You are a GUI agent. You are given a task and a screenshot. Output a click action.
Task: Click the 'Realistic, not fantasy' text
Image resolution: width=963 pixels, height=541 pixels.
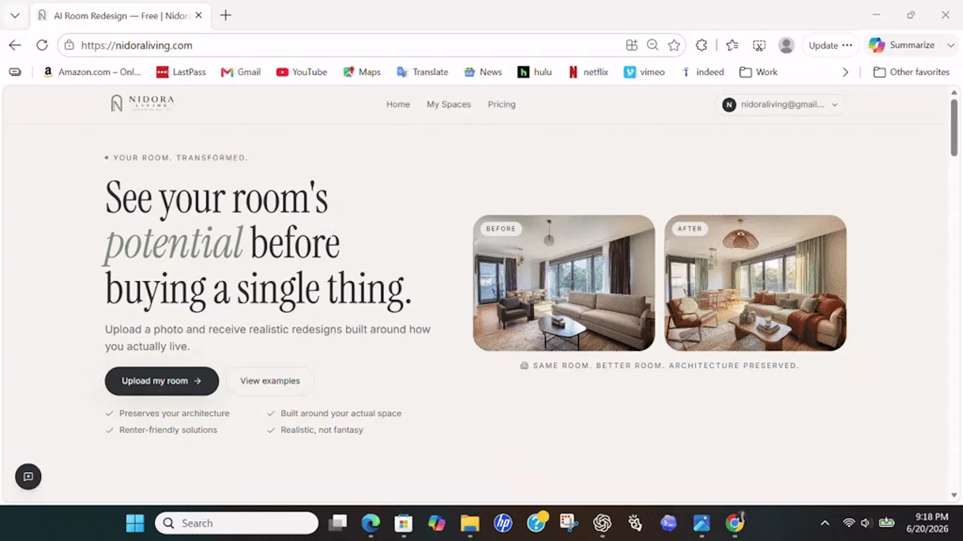point(321,430)
